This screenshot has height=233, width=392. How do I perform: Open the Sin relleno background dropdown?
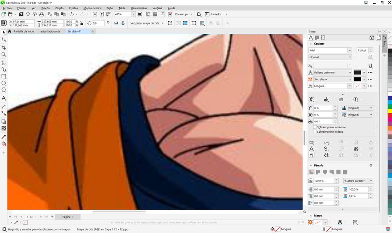350,79
